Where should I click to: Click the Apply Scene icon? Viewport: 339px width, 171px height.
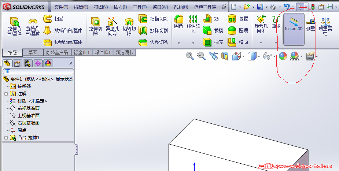(x=294, y=56)
